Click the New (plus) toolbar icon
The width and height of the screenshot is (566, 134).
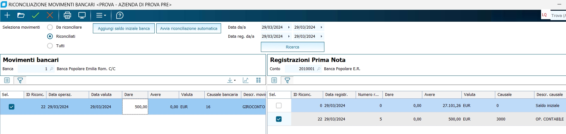[7, 15]
